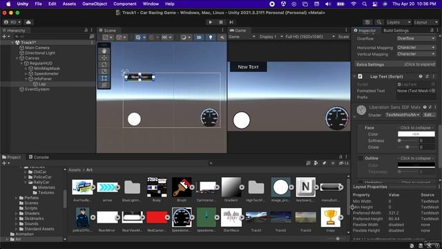Click the sound volume icon in menu bar

click(x=328, y=4)
